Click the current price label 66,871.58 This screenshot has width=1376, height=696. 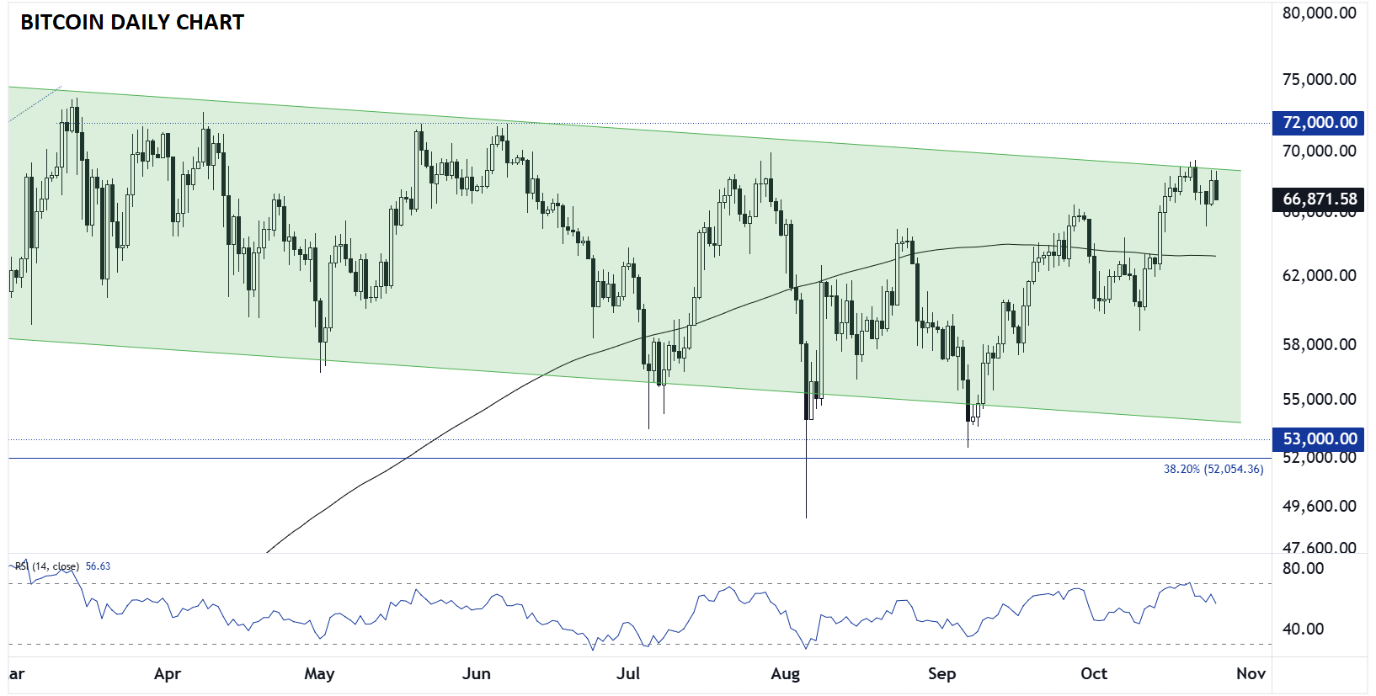pyautogui.click(x=1319, y=199)
